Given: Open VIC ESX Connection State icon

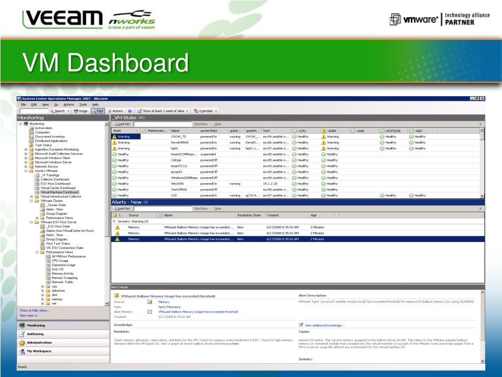Looking at the screenshot, I should 43,248.
